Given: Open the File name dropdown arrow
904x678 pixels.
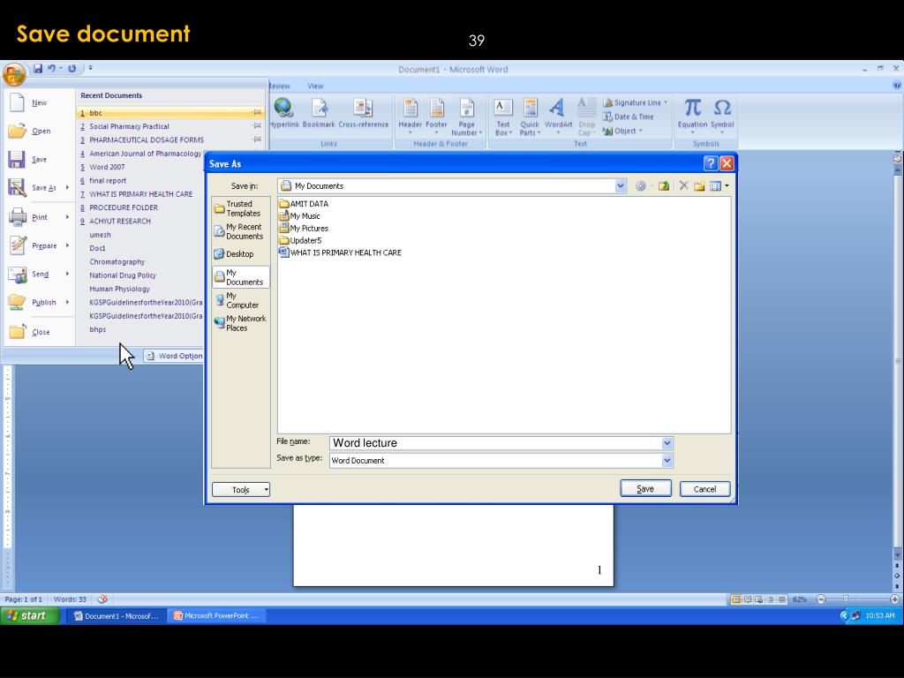Looking at the screenshot, I should click(667, 443).
